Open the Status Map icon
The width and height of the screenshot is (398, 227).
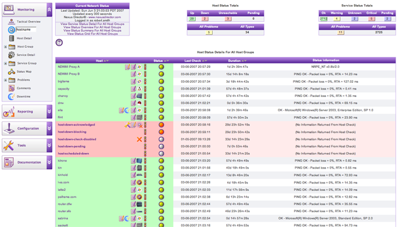[11, 72]
